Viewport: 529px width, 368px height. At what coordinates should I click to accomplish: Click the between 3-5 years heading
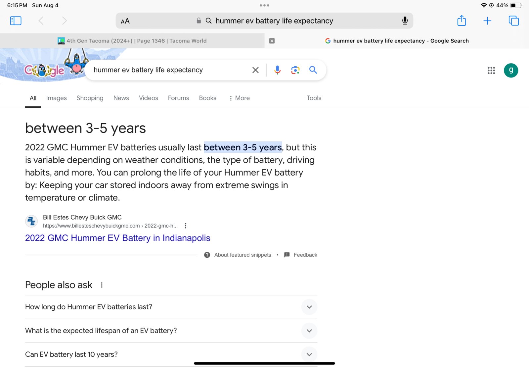[85, 129]
